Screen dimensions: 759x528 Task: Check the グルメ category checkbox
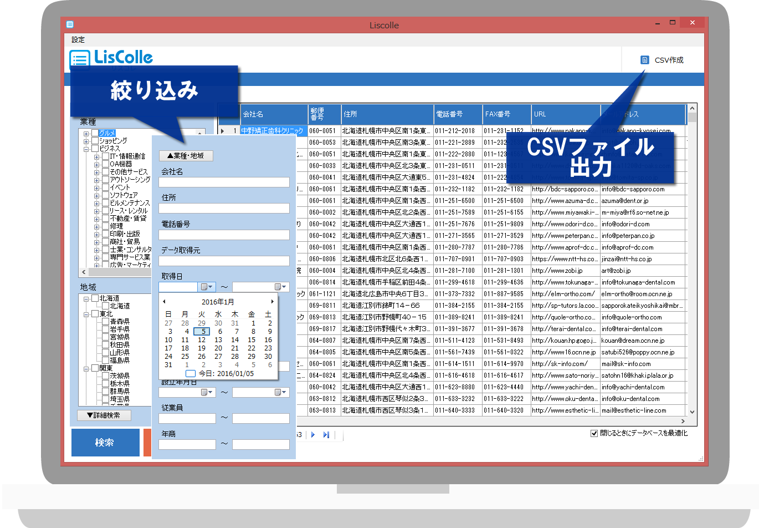[95, 133]
